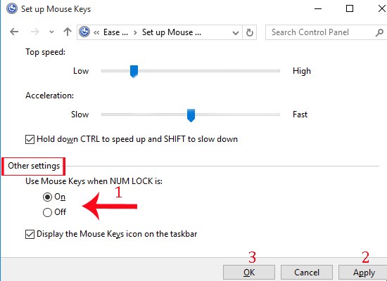
Task: Select the Ease breadcrumb item
Action: [x=115, y=32]
